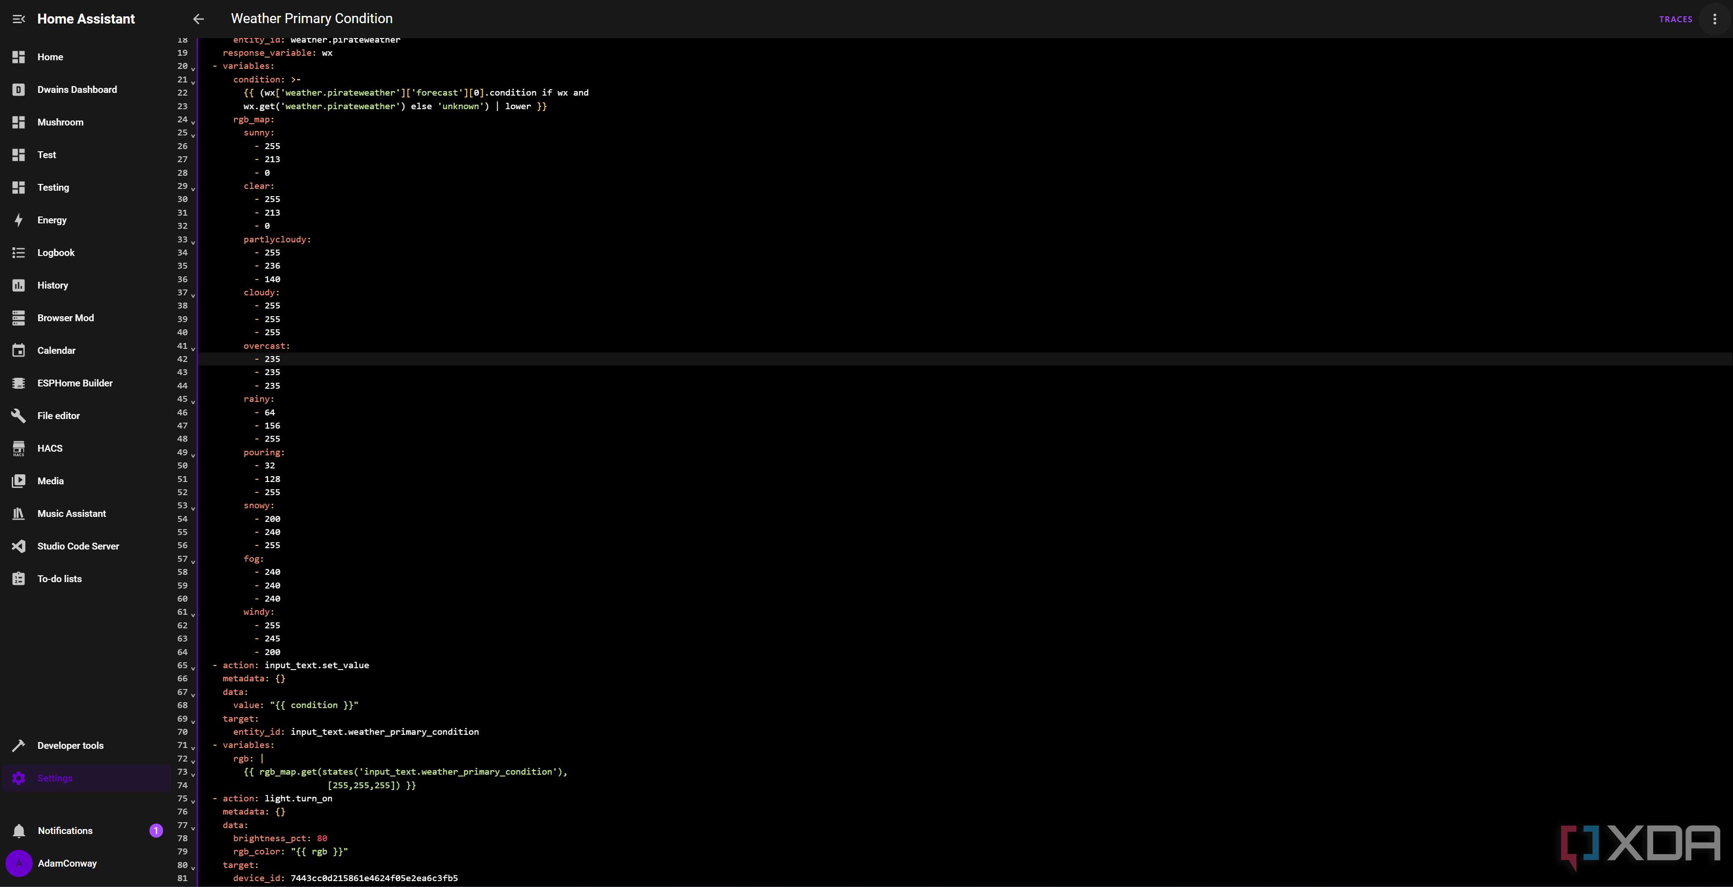Fold the light.turn_on action at line 75
The width and height of the screenshot is (1733, 887).
(193, 801)
